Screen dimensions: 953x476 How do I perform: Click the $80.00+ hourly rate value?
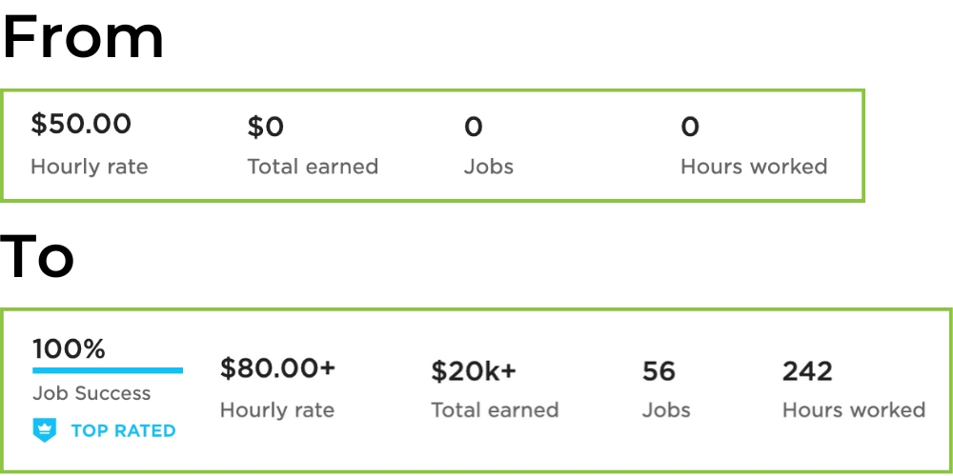(x=277, y=367)
